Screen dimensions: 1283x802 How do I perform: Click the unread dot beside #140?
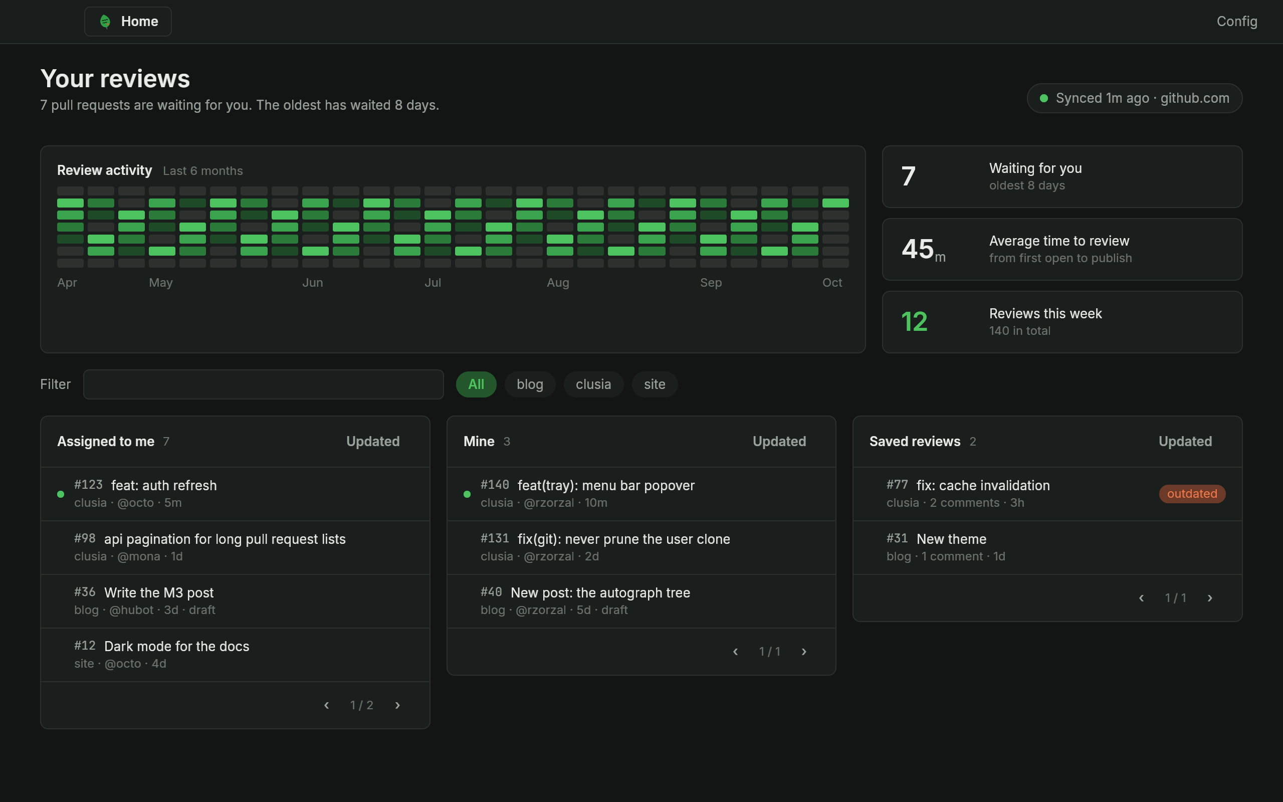(467, 494)
